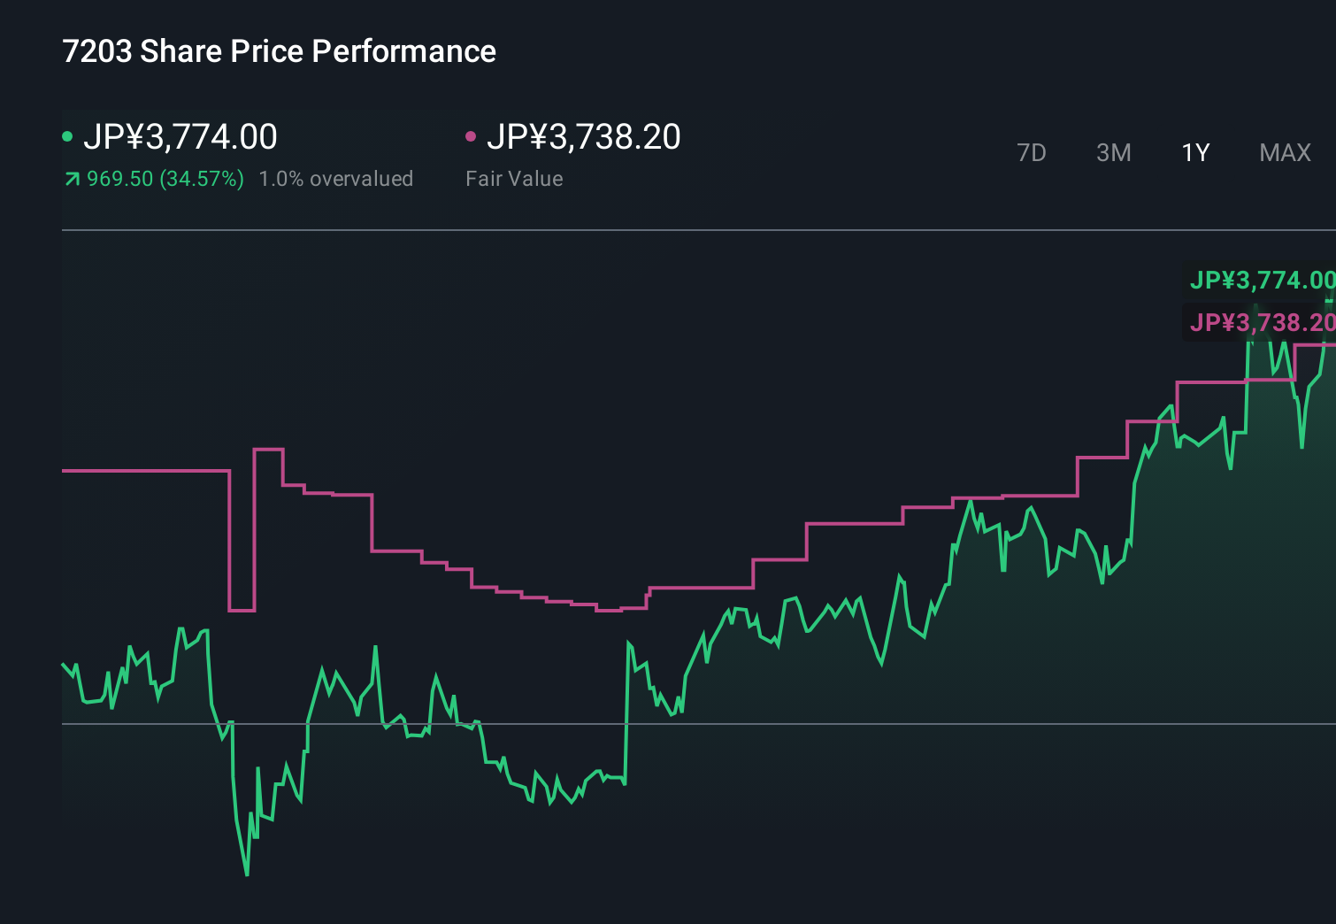Click the 7203 Share Price Performance title

coord(278,51)
